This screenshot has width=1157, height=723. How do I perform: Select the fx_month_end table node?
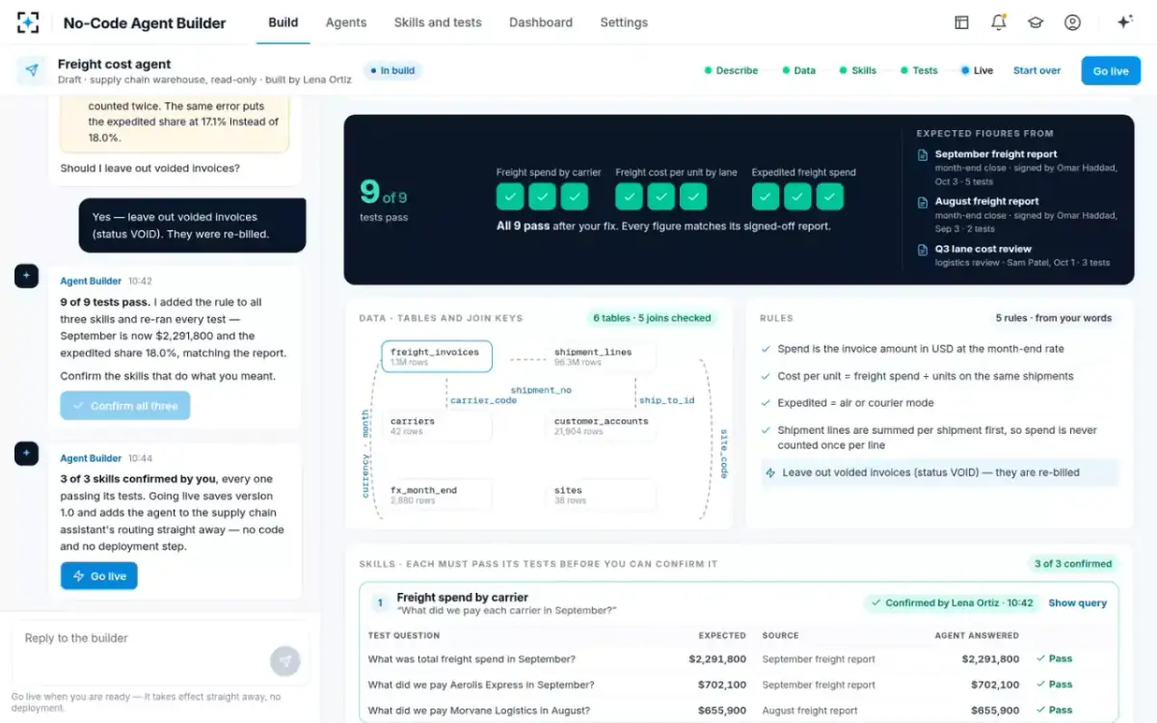tap(437, 495)
